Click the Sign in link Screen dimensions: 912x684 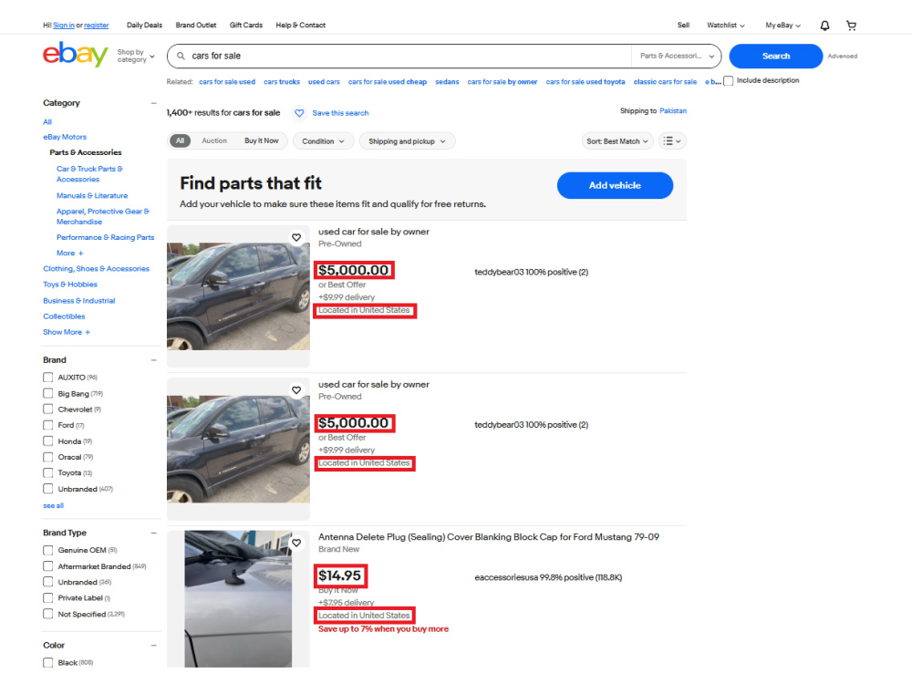(64, 25)
